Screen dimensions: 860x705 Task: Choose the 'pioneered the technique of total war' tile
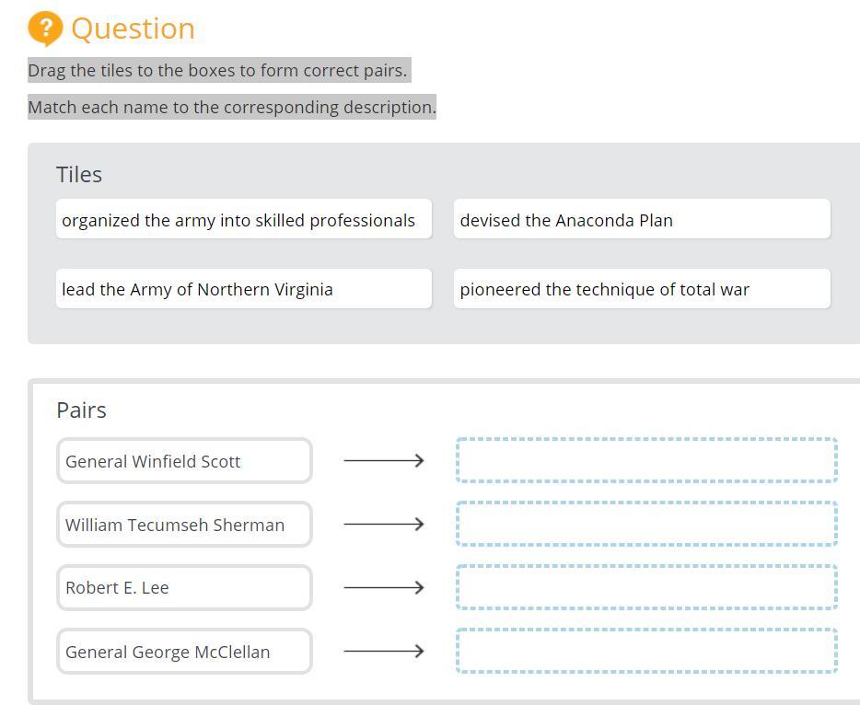coord(641,289)
